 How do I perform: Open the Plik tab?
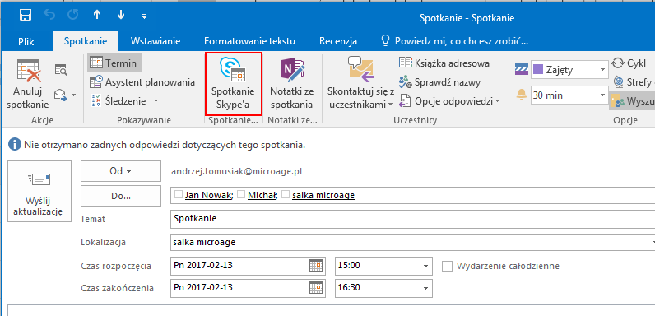tap(26, 41)
